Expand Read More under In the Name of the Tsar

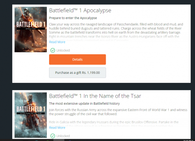tap(57, 128)
